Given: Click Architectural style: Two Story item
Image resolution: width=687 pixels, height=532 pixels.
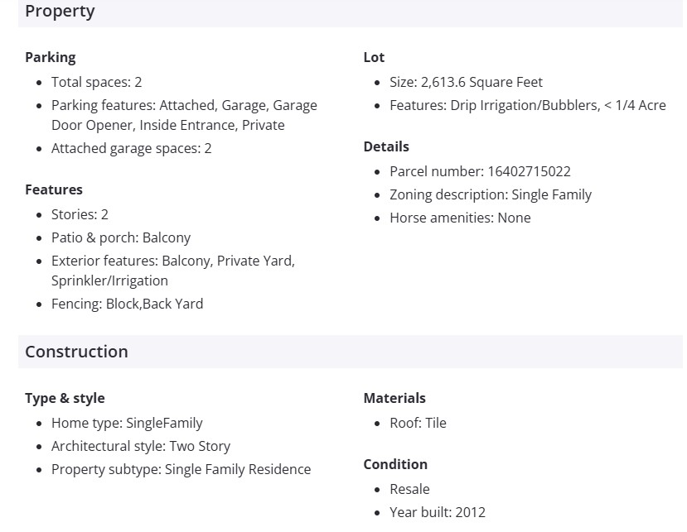Looking at the screenshot, I should [141, 446].
